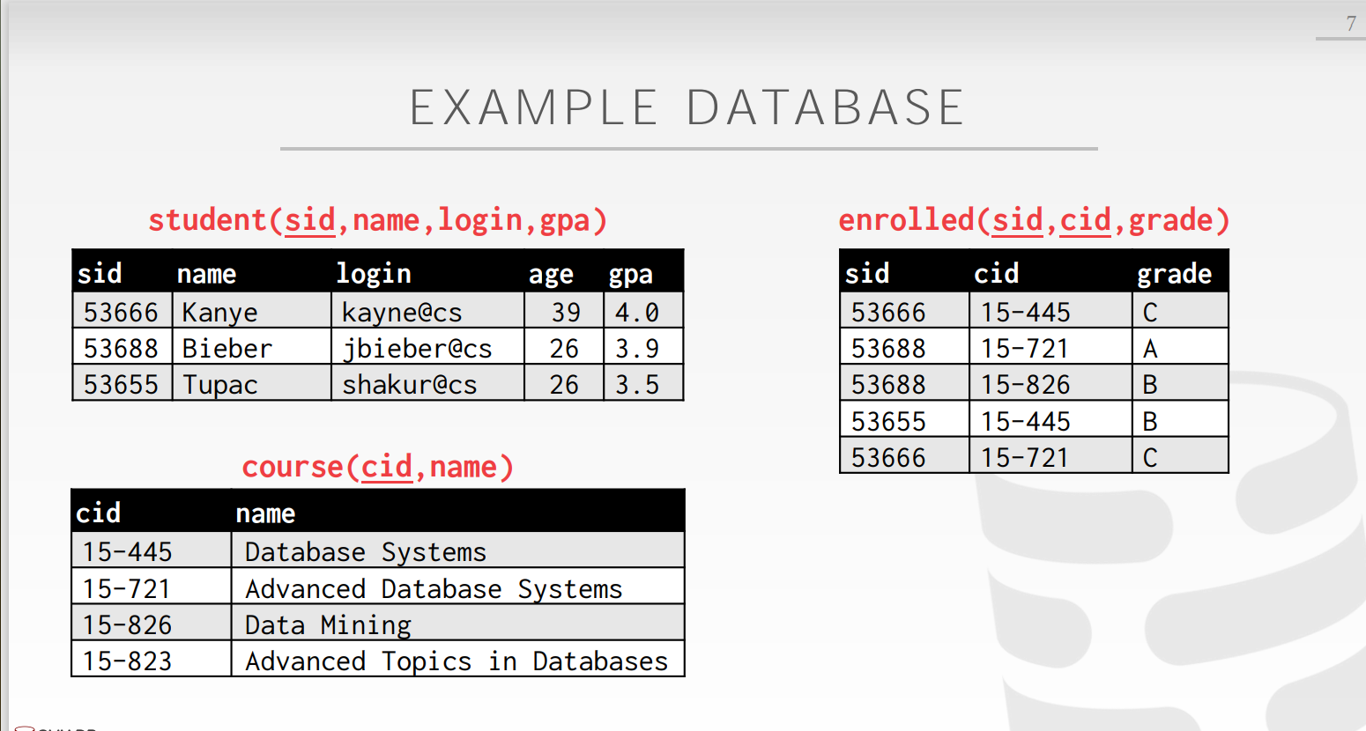The height and width of the screenshot is (731, 1366).
Task: Select sid 53688 in the enrolled 15-721 row
Action: click(888, 349)
